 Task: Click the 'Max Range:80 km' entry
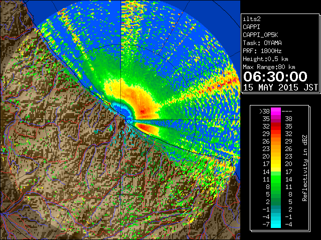click(269, 67)
